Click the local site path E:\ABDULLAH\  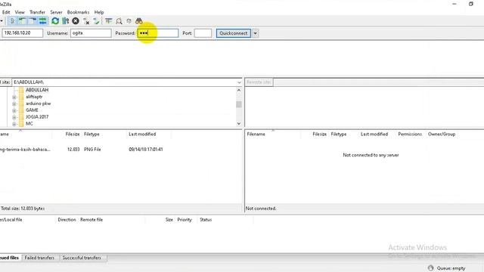29,82
